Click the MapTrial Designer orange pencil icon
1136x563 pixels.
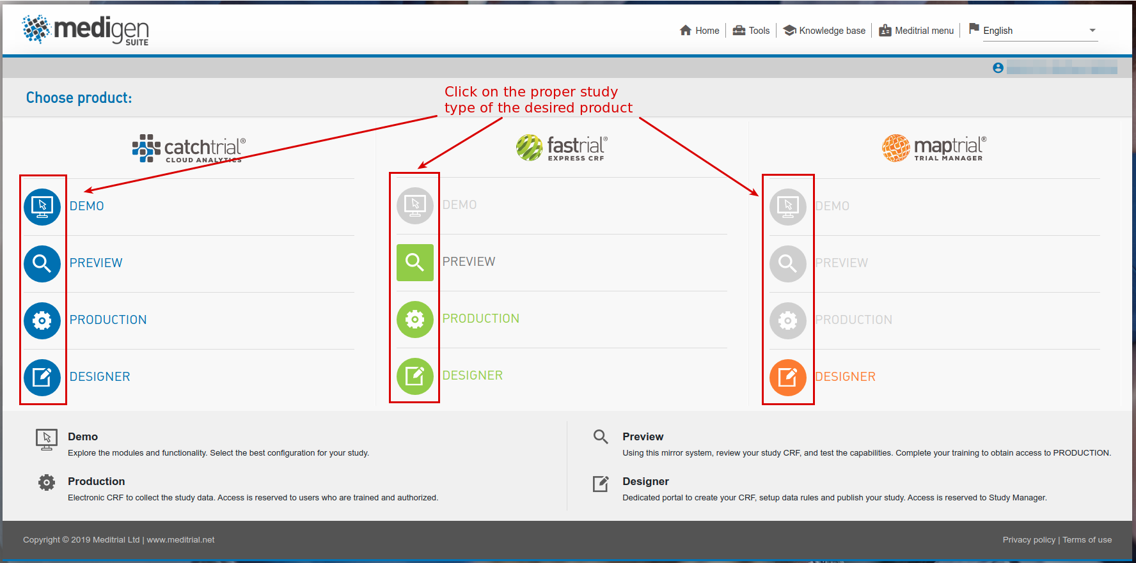point(788,378)
